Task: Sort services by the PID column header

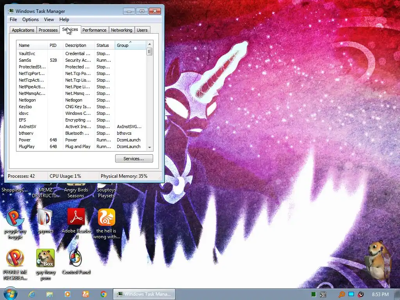Action: [x=55, y=45]
